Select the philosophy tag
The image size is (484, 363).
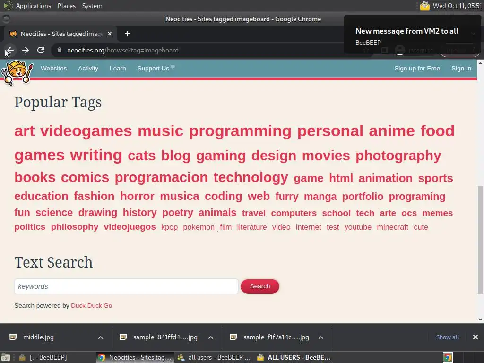(x=74, y=227)
